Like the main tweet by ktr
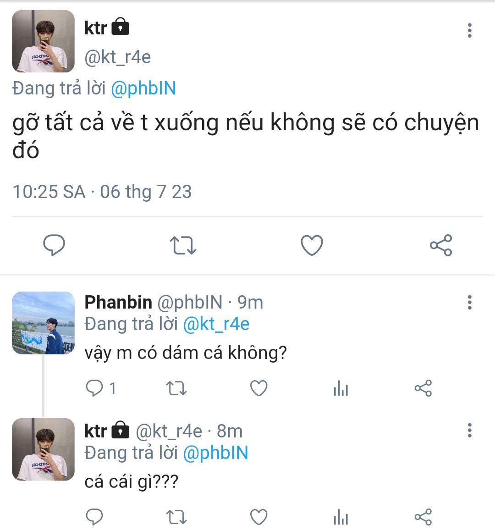495x531 pixels. [x=312, y=245]
